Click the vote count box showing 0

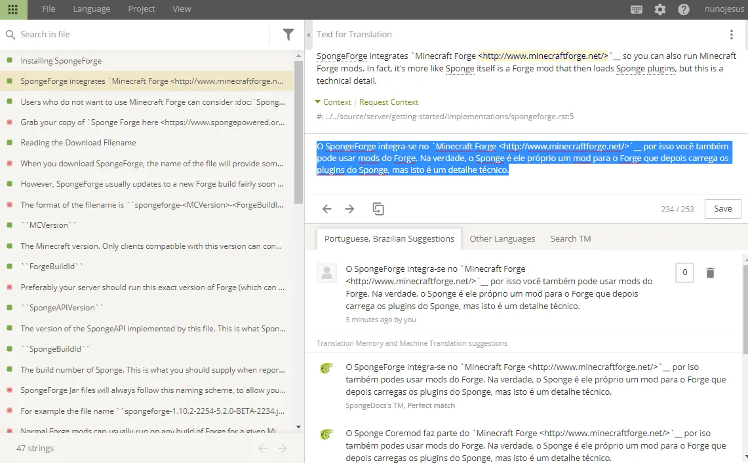[684, 272]
